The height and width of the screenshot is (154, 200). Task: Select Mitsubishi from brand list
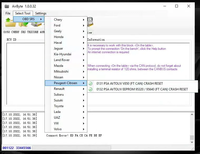tap(61, 71)
